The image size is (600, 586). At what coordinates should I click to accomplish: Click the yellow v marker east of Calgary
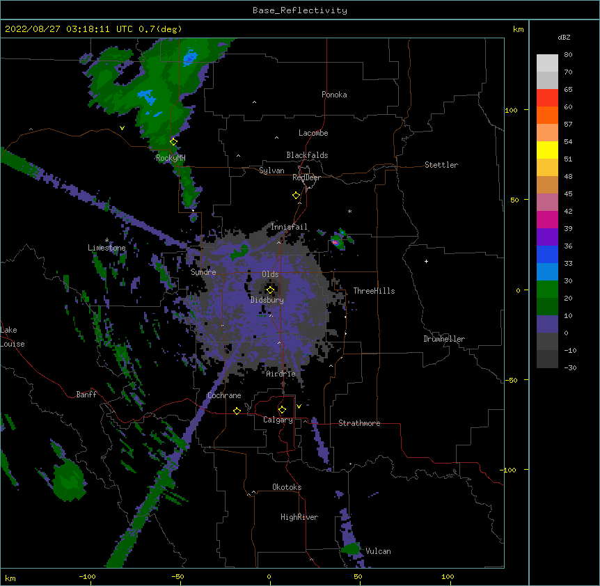point(299,406)
